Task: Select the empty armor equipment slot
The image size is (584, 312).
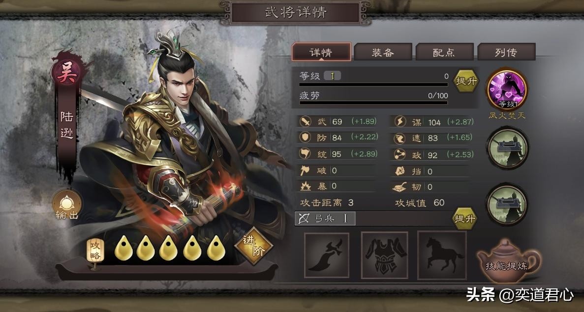Action: point(384,255)
